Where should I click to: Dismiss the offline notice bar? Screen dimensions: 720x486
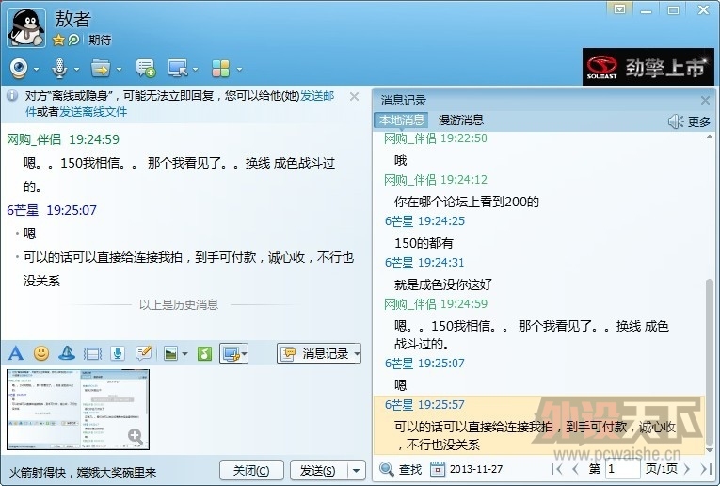point(354,96)
